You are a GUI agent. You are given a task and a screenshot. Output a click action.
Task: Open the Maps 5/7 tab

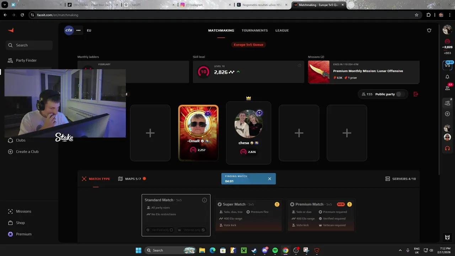[132, 179]
